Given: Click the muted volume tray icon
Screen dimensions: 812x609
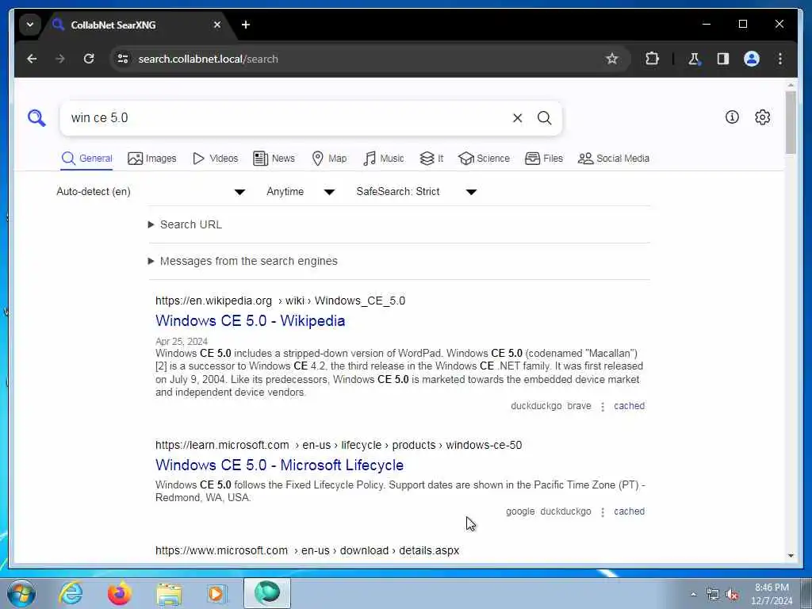Looking at the screenshot, I should point(732,595).
